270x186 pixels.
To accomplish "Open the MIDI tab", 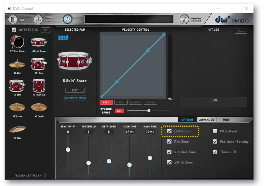I will [226, 120].
